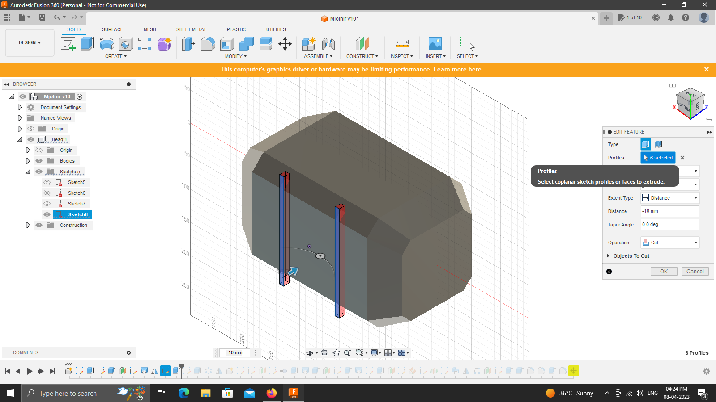The width and height of the screenshot is (716, 402).
Task: Click OK to confirm the extrude edit
Action: pos(664,271)
